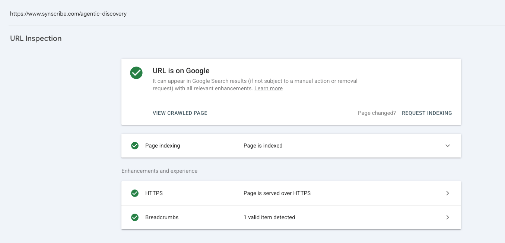Click the green check icon for Breadcrumbs

[x=135, y=217]
